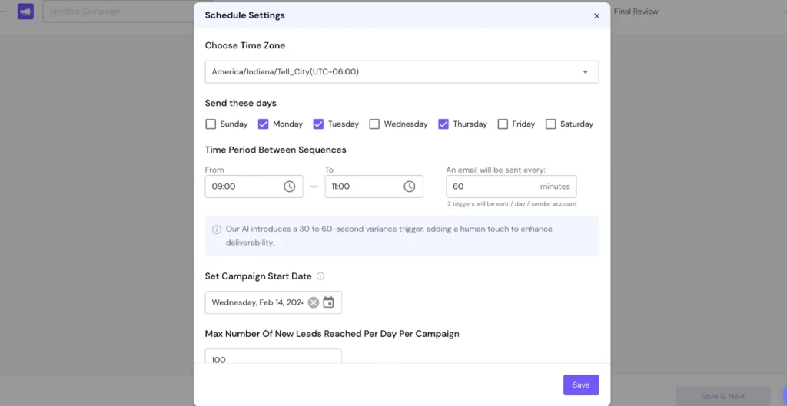
Task: Uncheck the Monday checkbox
Action: click(263, 124)
